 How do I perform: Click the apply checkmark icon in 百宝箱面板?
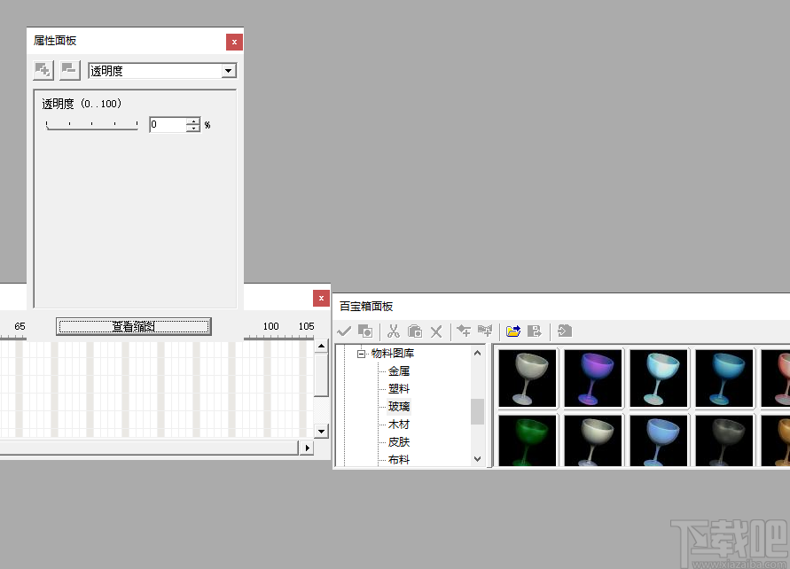tap(344, 331)
